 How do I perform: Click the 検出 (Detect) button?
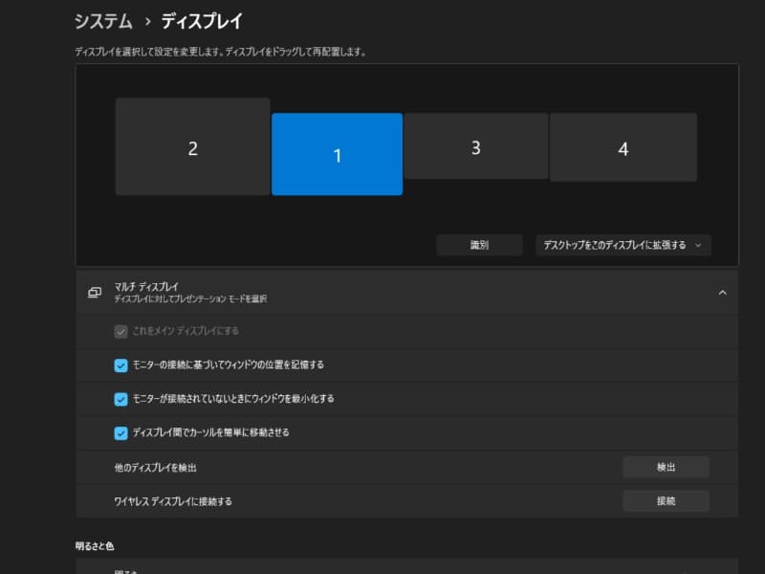(x=666, y=467)
